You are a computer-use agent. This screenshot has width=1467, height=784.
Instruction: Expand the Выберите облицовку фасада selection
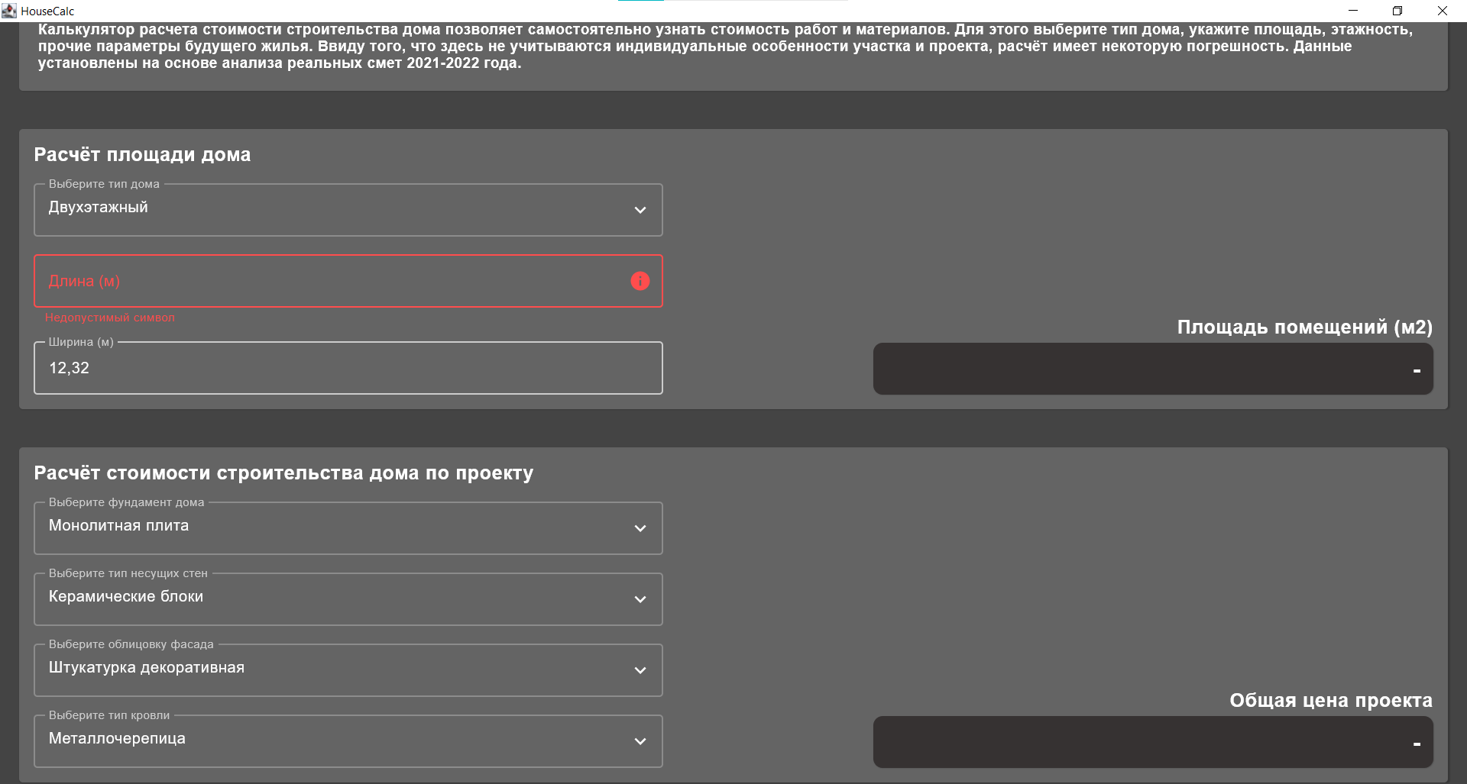point(348,670)
